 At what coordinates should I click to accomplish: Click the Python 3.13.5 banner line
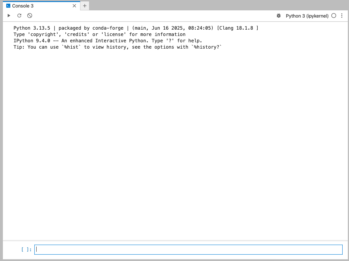(136, 28)
